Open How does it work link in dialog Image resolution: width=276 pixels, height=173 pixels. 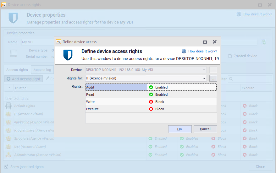(202, 51)
